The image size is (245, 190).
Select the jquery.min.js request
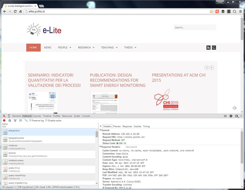point(48,169)
